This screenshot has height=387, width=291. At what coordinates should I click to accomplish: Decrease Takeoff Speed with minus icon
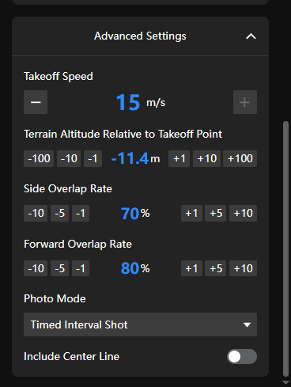36,102
